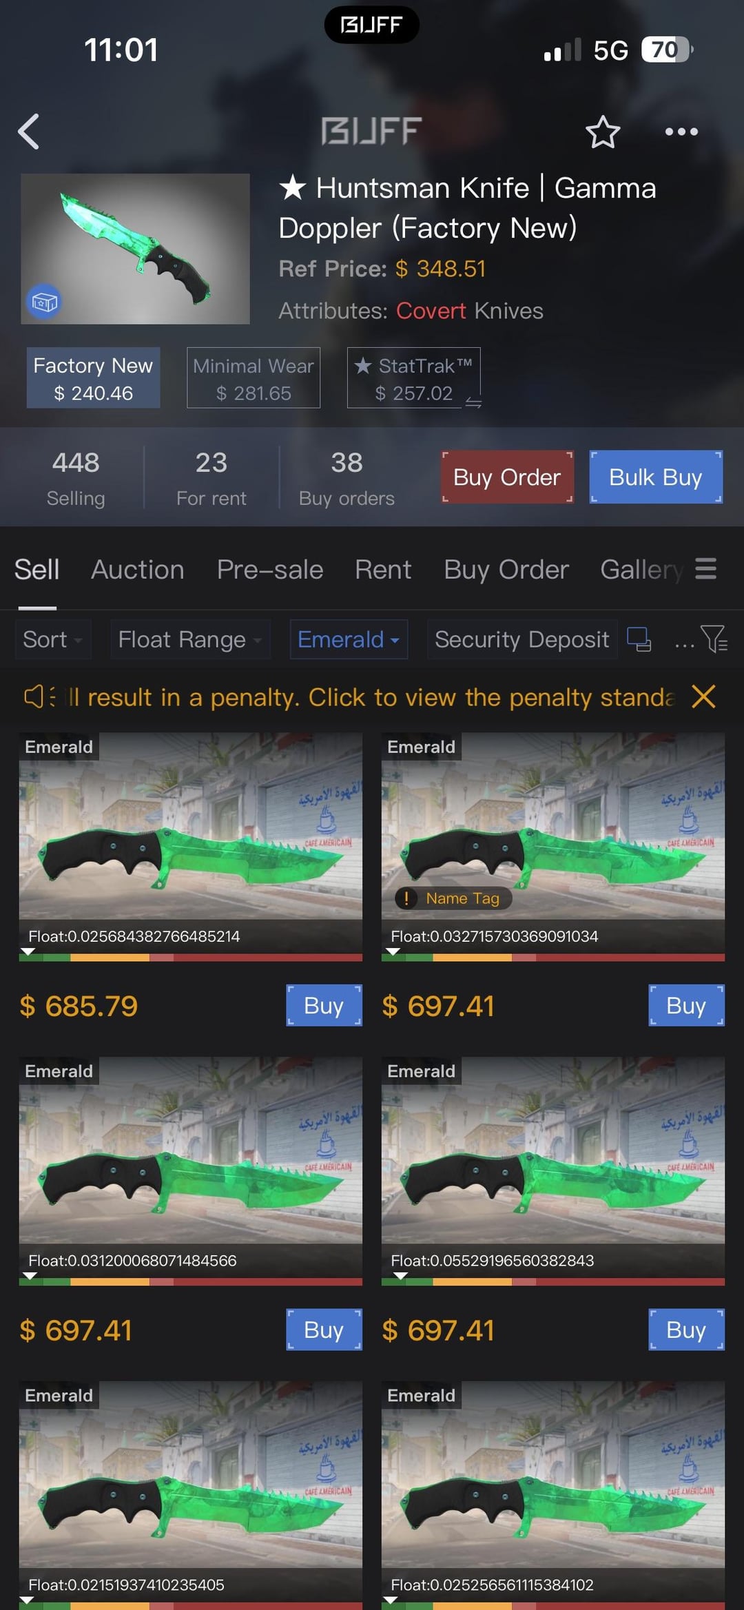Open the Name Tag knife listing thumbnail
The image size is (744, 1610).
click(x=553, y=825)
